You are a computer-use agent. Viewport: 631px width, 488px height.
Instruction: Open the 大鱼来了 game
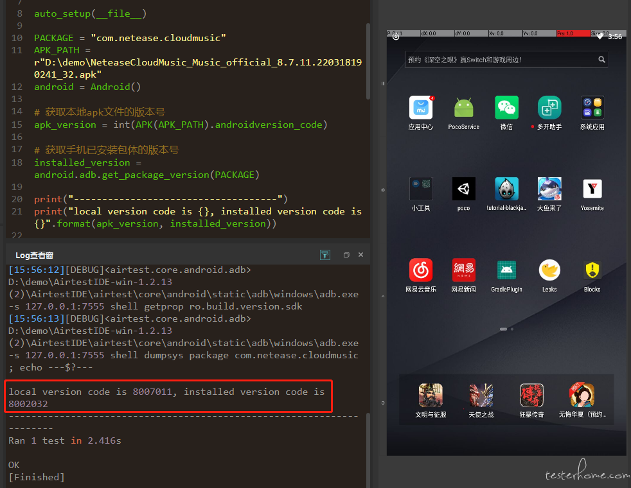549,189
